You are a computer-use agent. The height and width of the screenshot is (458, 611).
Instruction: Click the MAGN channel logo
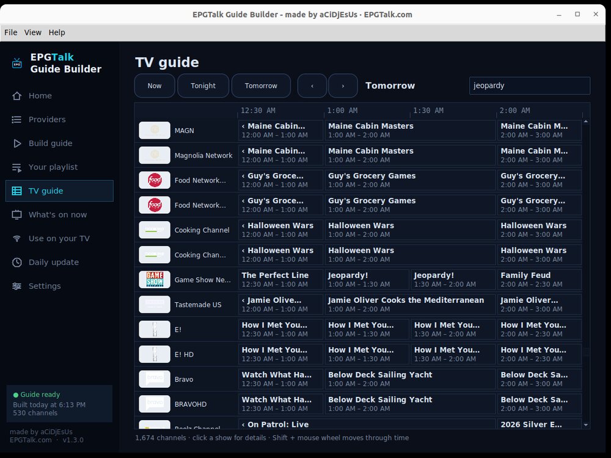(x=155, y=131)
